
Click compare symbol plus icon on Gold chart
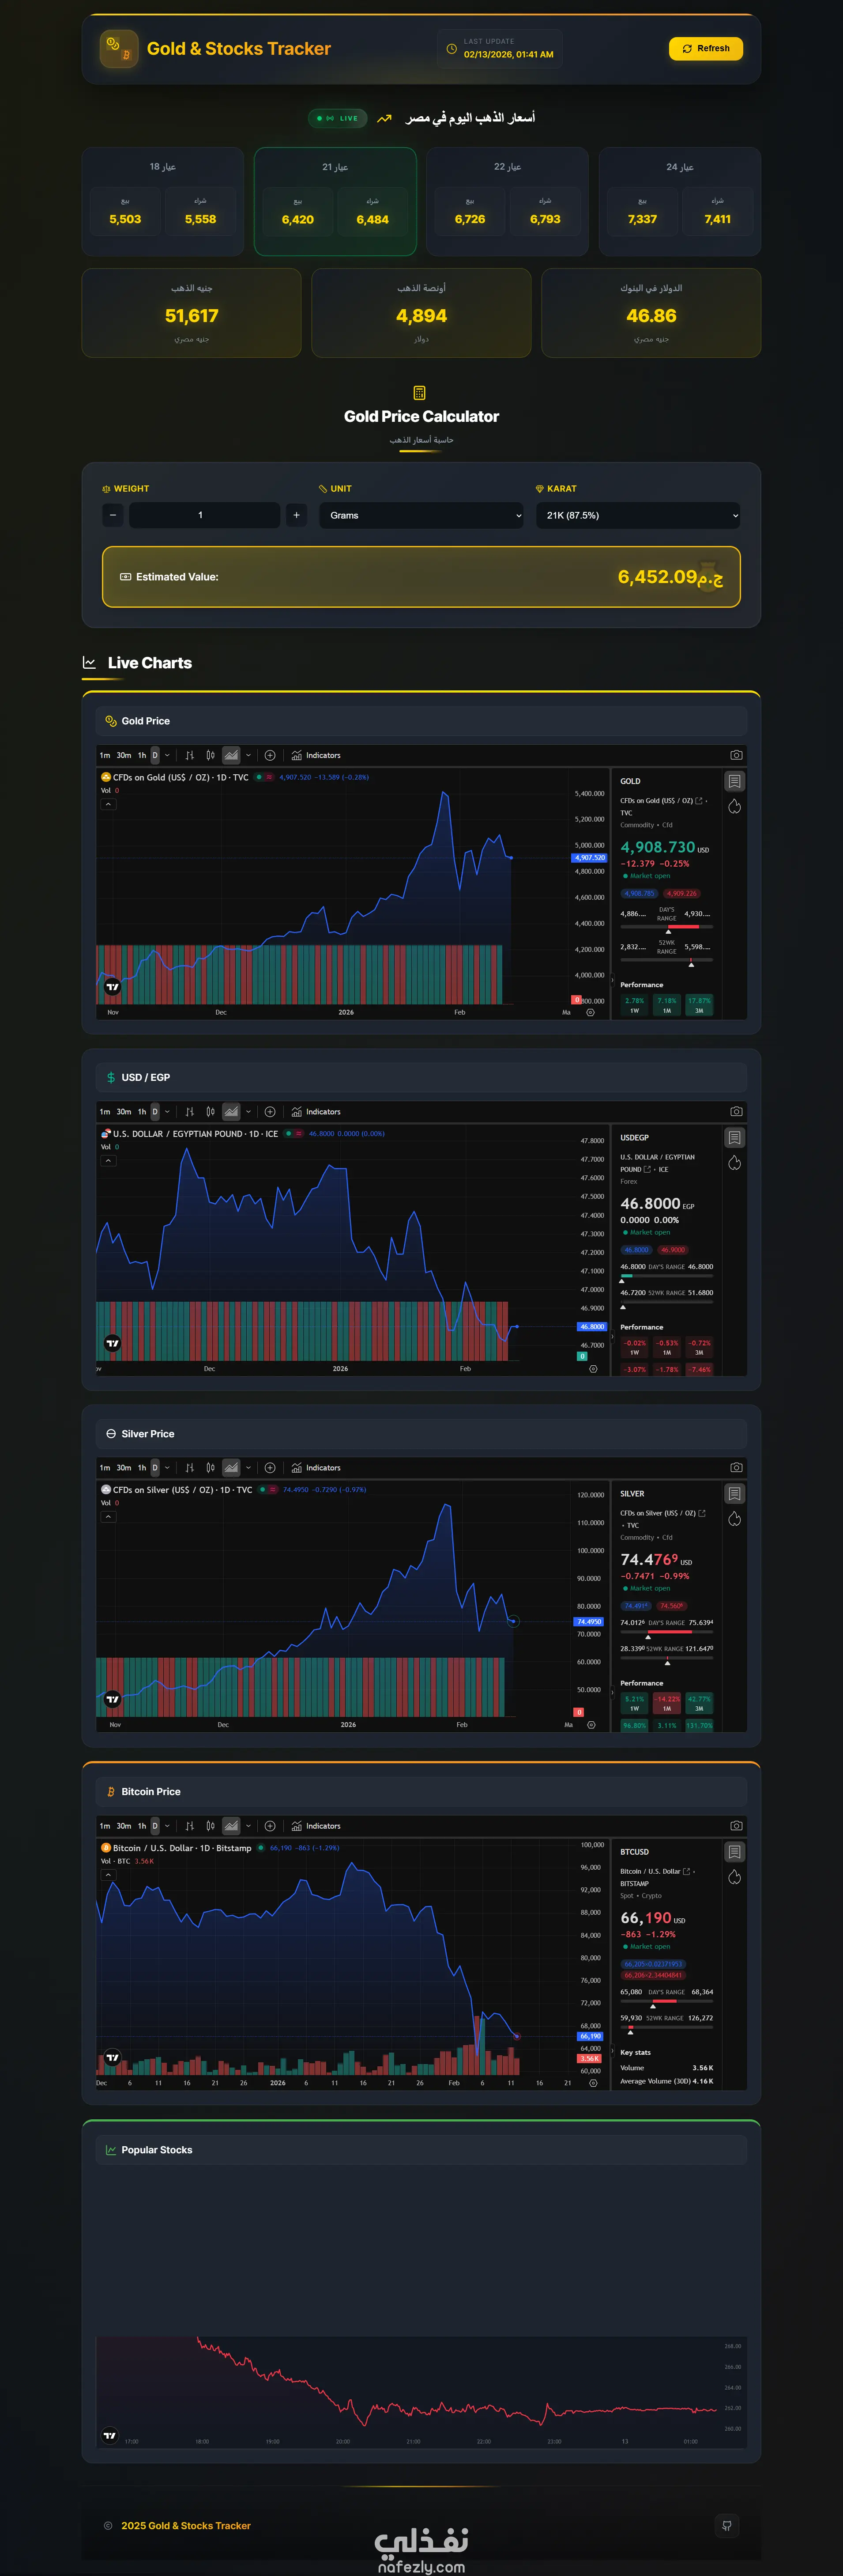[270, 755]
